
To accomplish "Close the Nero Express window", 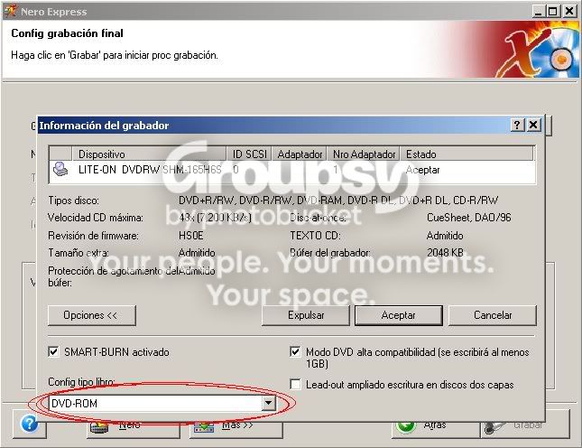I will click(569, 11).
